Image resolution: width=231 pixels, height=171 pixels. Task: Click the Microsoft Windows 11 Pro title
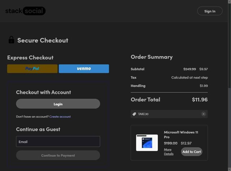181,135
